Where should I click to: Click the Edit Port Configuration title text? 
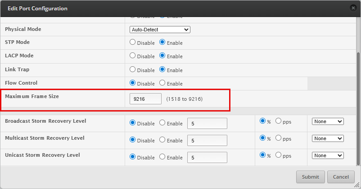click(x=37, y=9)
